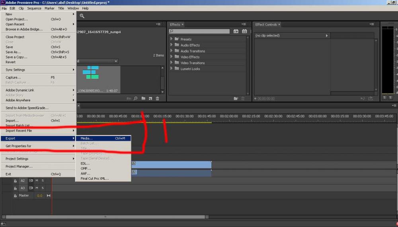Click the New Item icon in Project panel
Viewport: 398px width, 227px height.
[150, 99]
